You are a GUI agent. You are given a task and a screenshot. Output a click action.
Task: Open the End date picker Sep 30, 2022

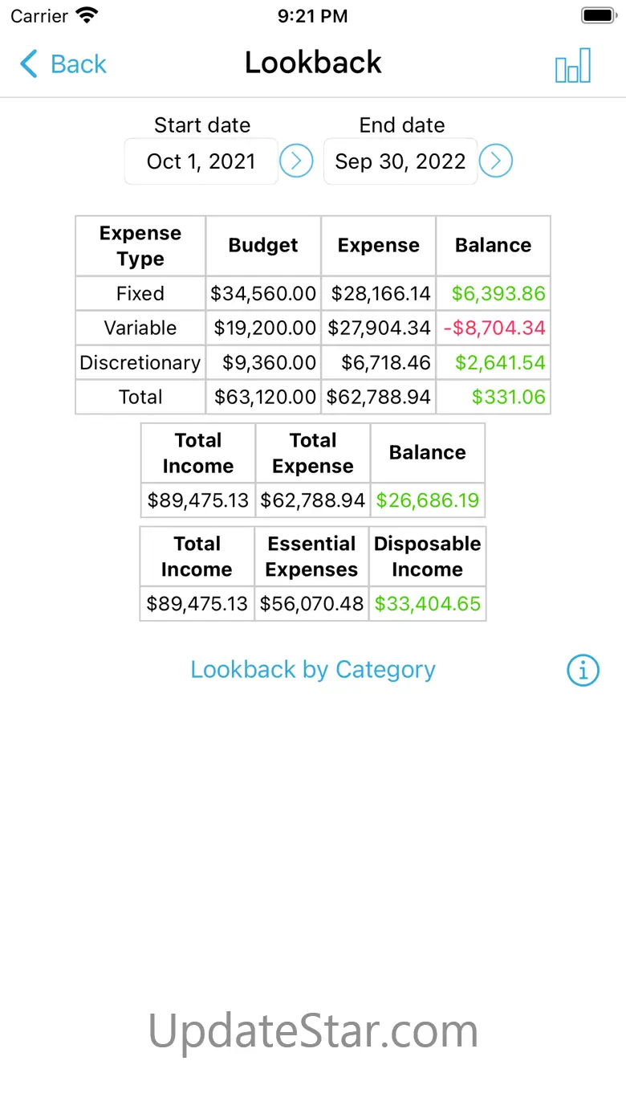tap(400, 161)
